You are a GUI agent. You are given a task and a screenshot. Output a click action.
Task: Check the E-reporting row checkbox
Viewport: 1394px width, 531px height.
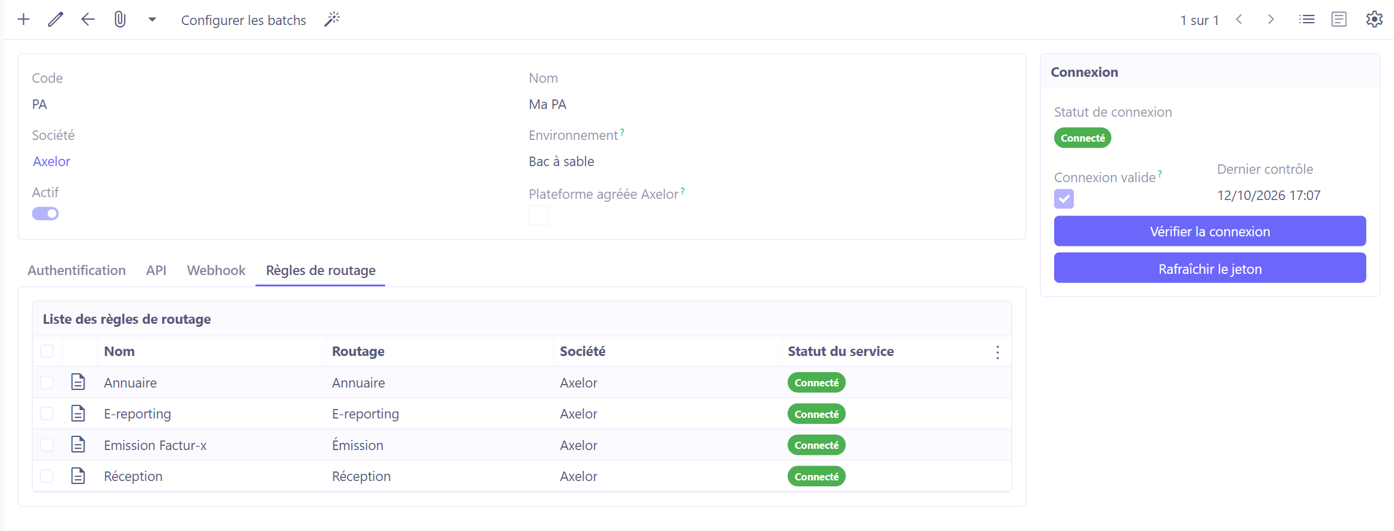point(47,414)
